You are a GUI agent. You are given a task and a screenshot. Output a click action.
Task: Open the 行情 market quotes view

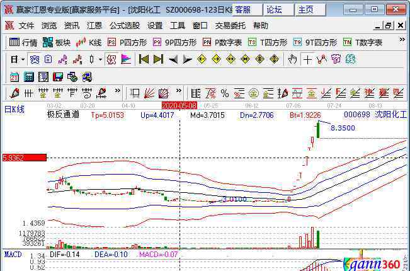(x=23, y=42)
